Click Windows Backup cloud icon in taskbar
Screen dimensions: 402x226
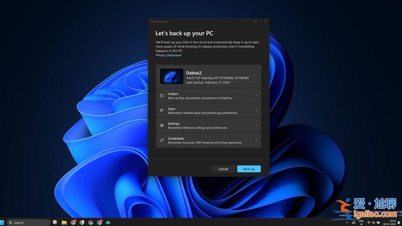coord(108,223)
